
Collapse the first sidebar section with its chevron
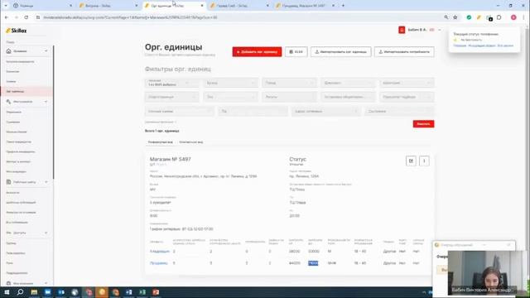coord(46,51)
